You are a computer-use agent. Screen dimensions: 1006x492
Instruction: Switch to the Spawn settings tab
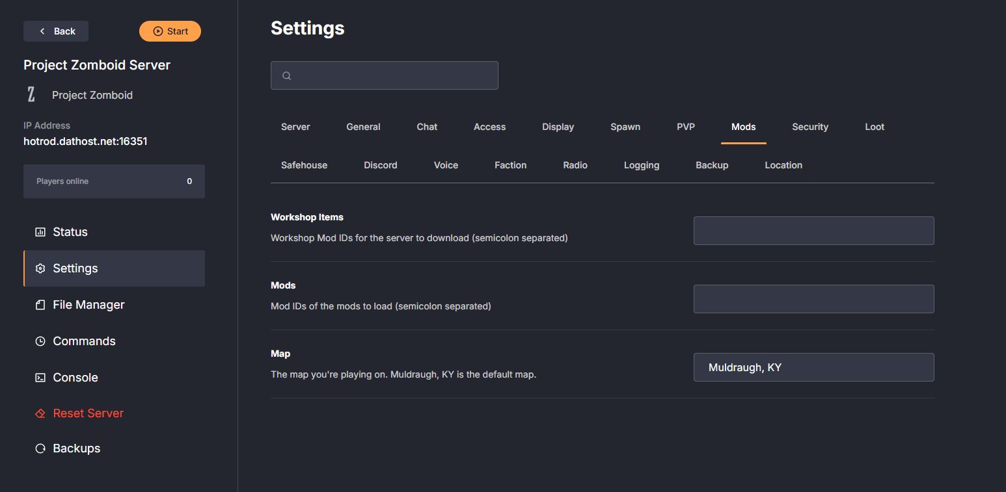click(x=625, y=127)
